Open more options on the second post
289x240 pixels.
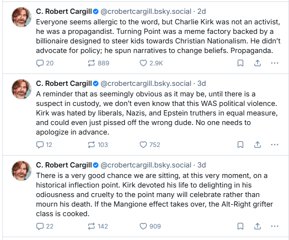coord(274,145)
